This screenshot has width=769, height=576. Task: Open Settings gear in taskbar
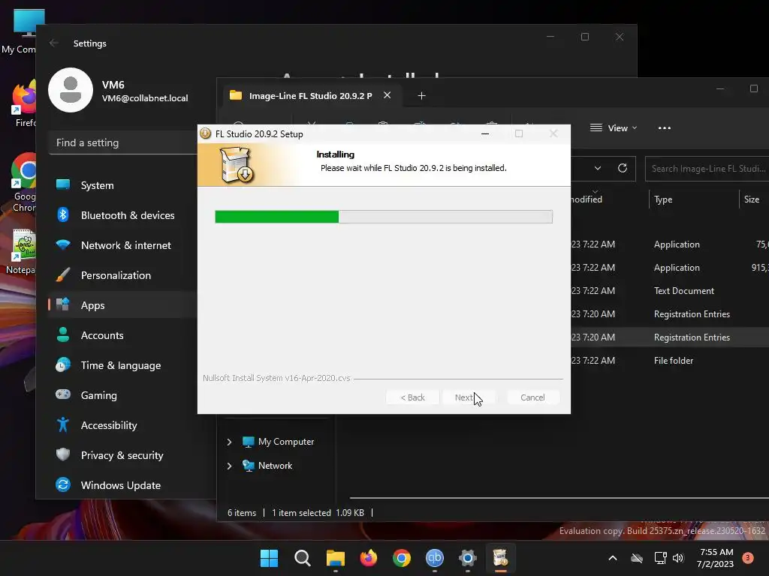pyautogui.click(x=467, y=558)
